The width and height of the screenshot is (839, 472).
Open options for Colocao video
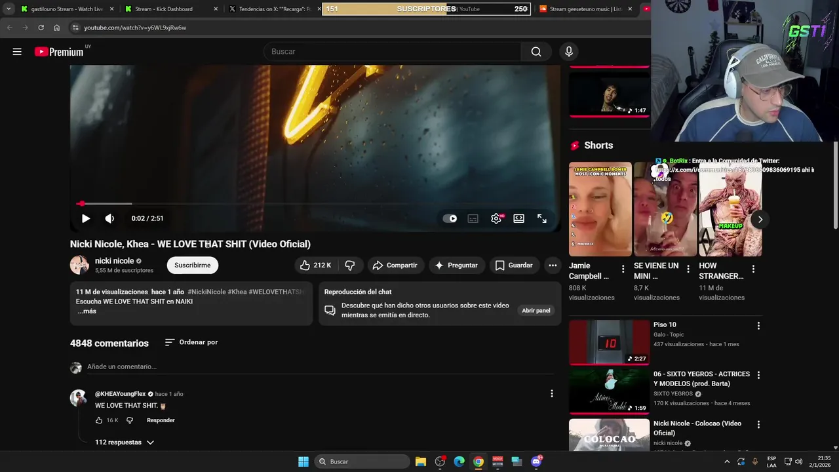758,424
